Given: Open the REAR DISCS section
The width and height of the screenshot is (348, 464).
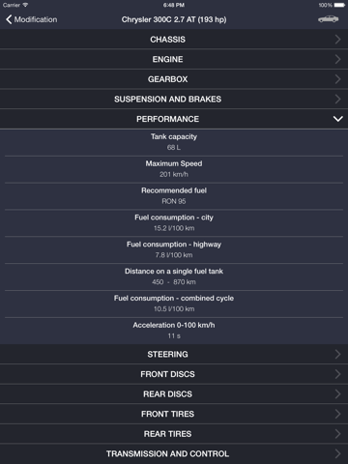Looking at the screenshot, I should point(174,394).
